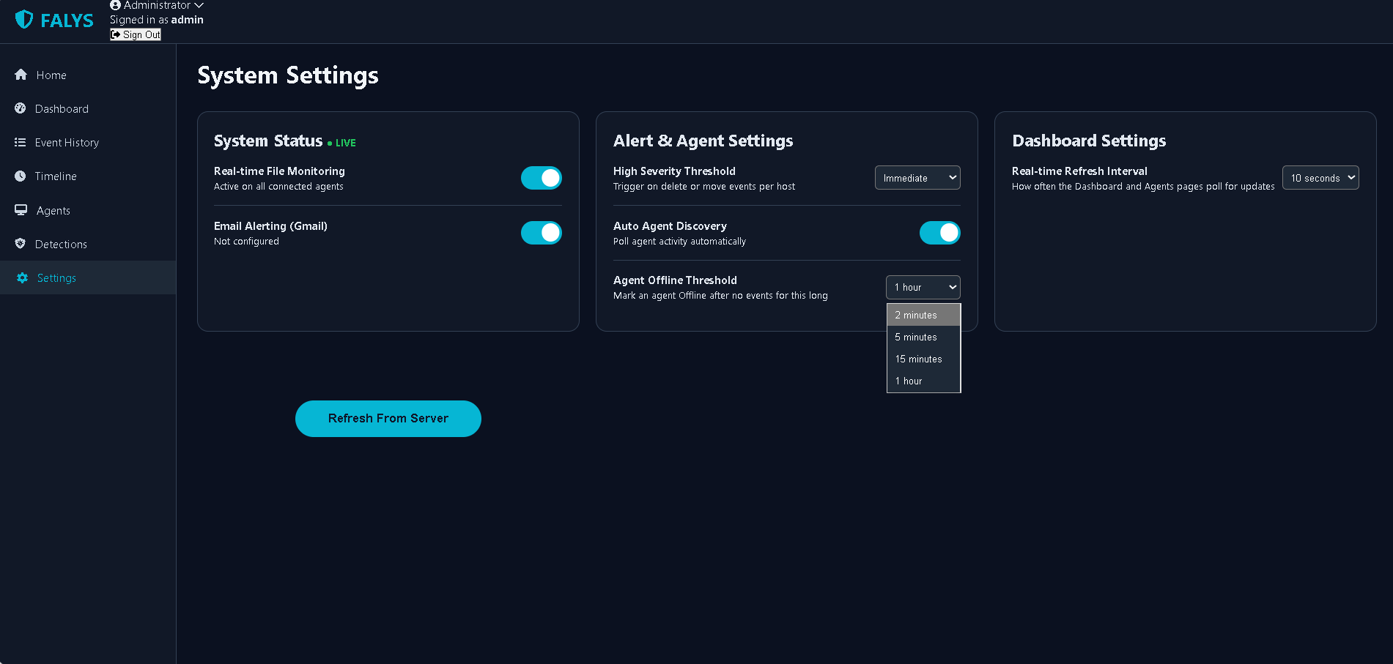
Task: Click 'Signed in as admin' text
Action: tap(157, 20)
